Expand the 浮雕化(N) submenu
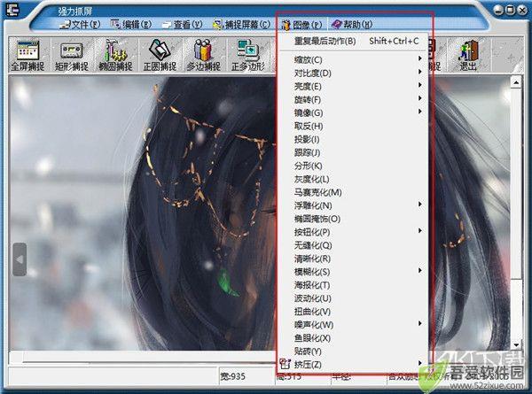The image size is (532, 394). pos(353,205)
